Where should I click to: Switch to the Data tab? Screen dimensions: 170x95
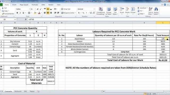point(43,5)
